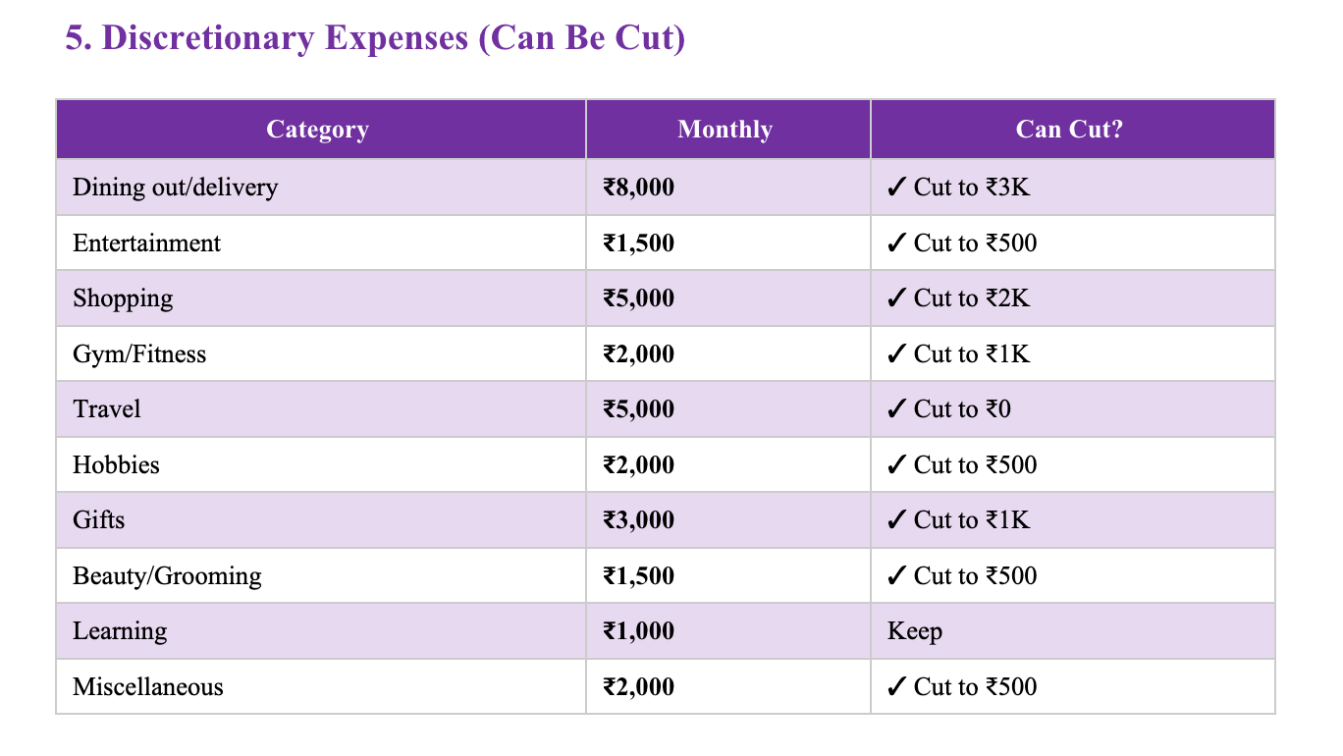Click the Keep cell for Learning
Viewport: 1343px width, 756px height.
(x=914, y=631)
